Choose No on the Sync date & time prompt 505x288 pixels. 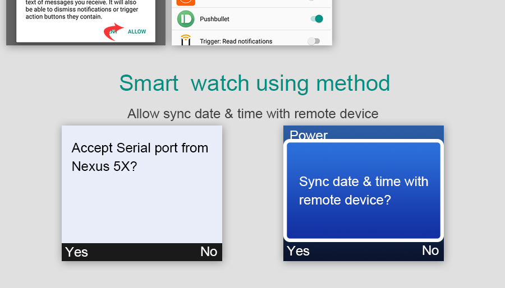pos(430,250)
